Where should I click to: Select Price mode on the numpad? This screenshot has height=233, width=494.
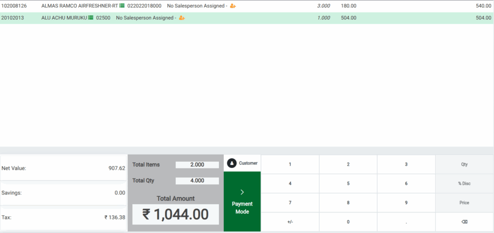tap(465, 203)
